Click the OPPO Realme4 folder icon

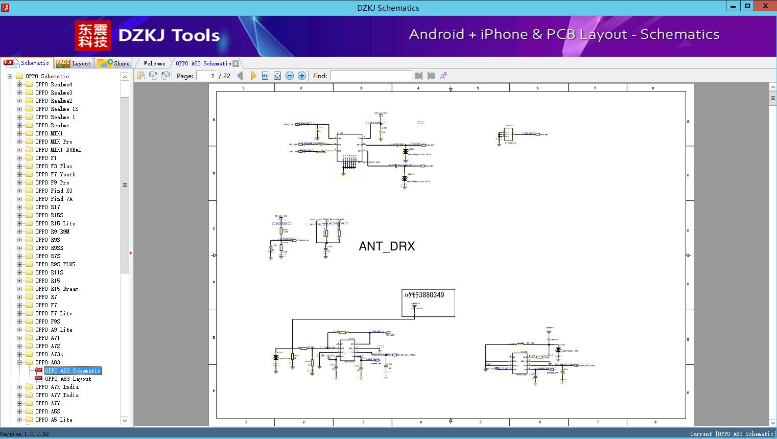[x=29, y=84]
